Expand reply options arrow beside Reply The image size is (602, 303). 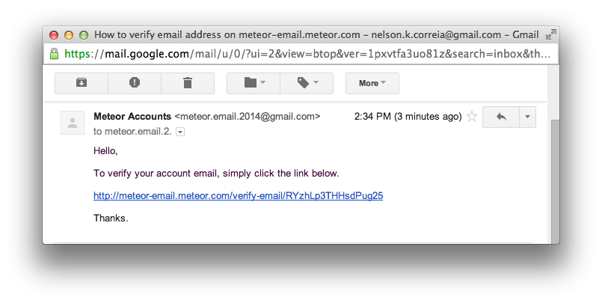[x=527, y=117]
